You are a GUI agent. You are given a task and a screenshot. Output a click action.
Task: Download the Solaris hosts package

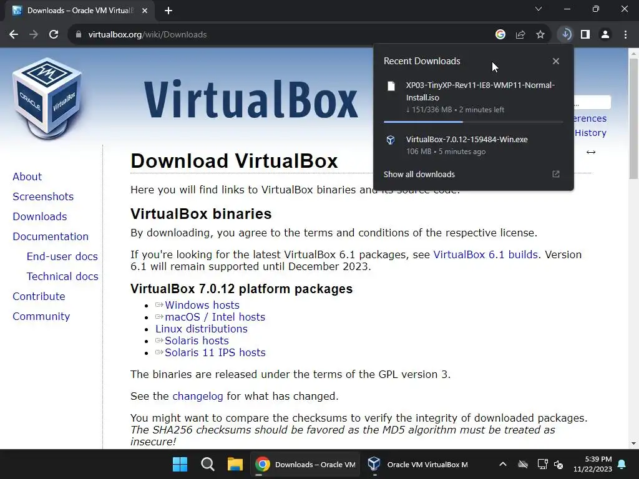point(197,341)
